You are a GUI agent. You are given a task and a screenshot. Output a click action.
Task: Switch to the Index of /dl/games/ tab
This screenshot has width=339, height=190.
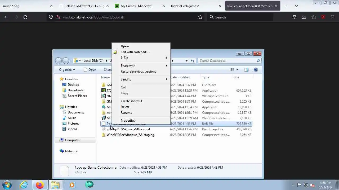[196, 6]
